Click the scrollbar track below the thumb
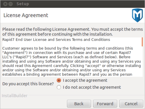 (x=142, y=62)
